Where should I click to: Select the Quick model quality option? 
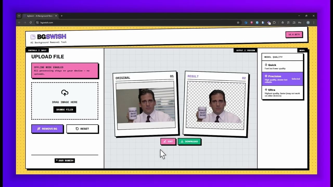pyautogui.click(x=282, y=66)
